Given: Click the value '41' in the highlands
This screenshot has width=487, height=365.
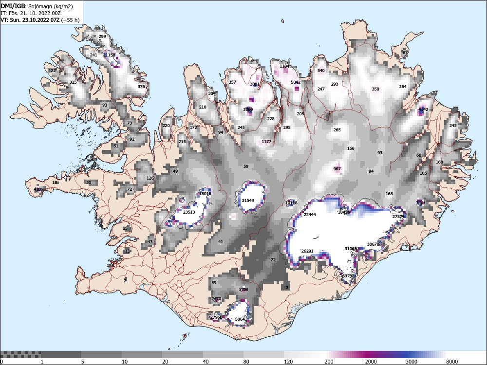Looking at the screenshot, I should (x=221, y=242).
